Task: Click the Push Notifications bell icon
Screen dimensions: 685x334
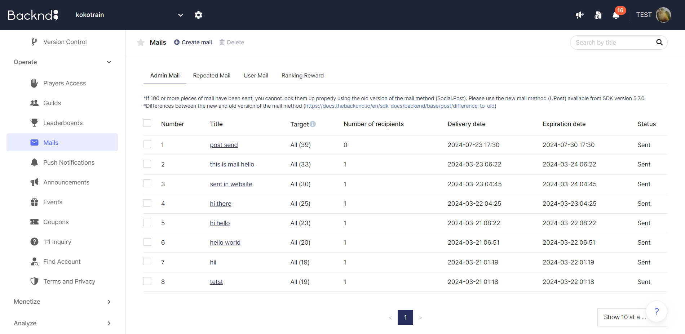Action: 34,162
